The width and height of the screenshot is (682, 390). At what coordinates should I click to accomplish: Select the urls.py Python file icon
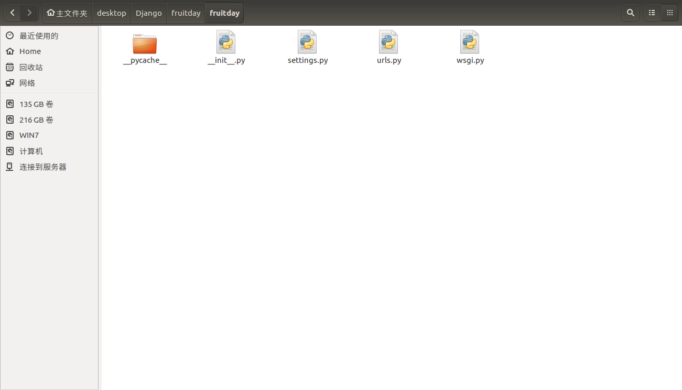pos(388,42)
